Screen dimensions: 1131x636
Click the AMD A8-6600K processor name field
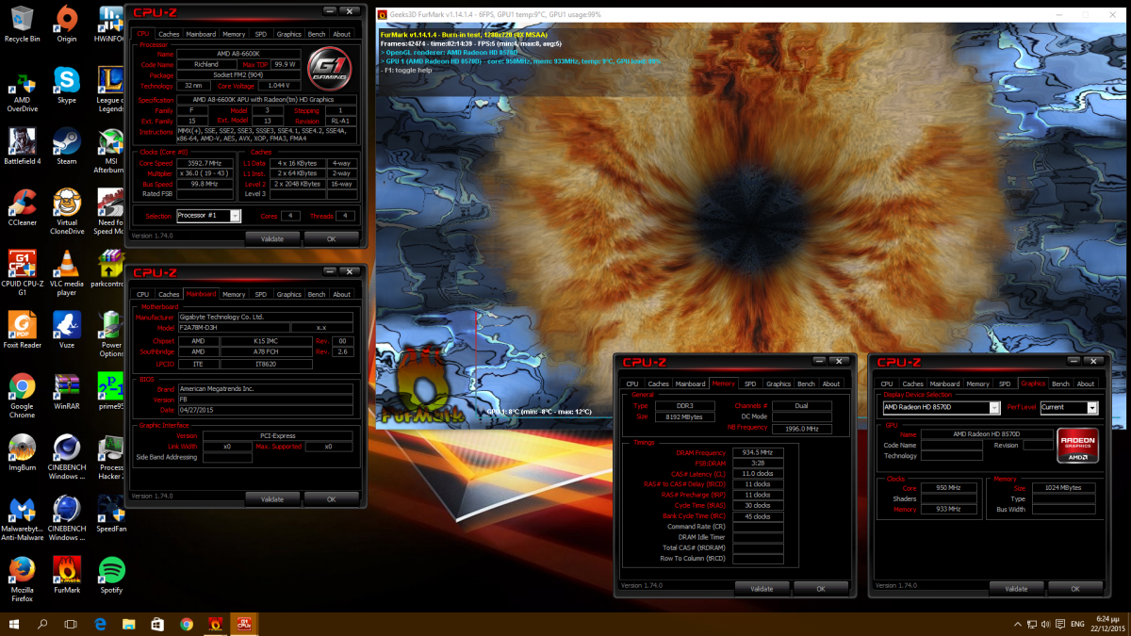click(x=239, y=54)
